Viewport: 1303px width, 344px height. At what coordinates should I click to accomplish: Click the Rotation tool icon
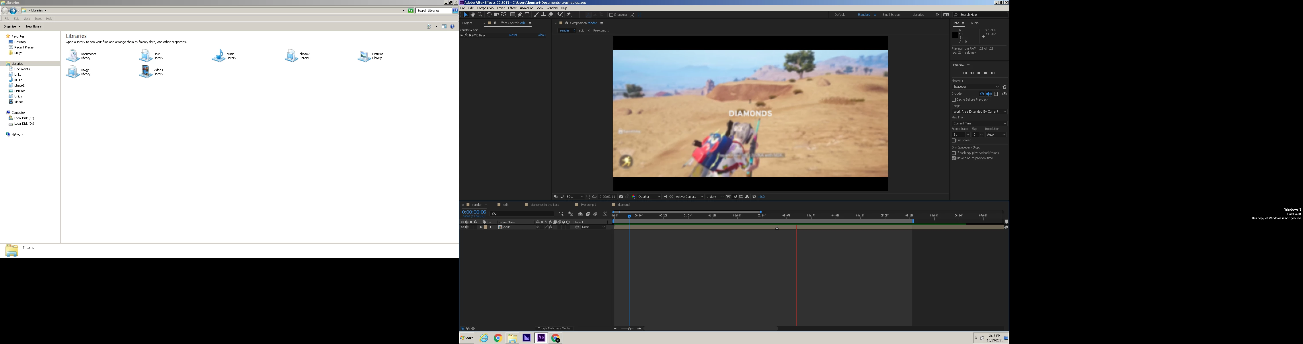489,15
